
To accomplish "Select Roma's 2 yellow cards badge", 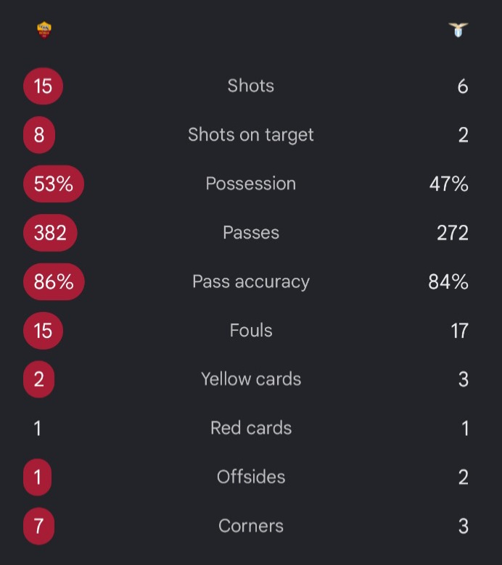I will [39, 379].
